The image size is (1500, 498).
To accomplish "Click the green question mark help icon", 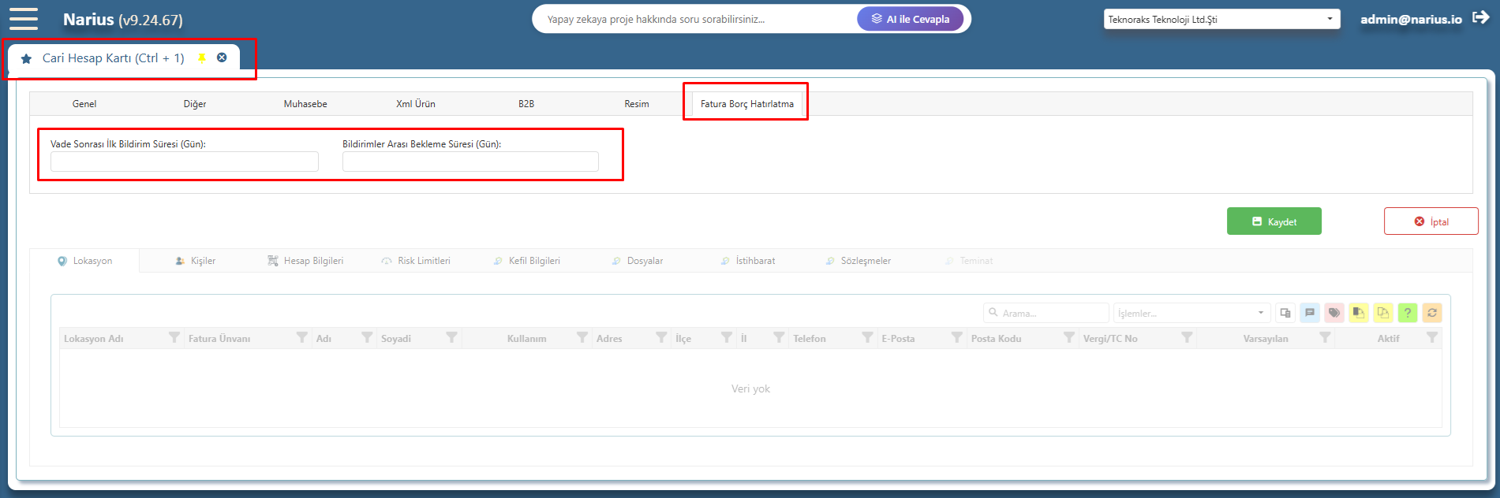I will (x=1408, y=313).
